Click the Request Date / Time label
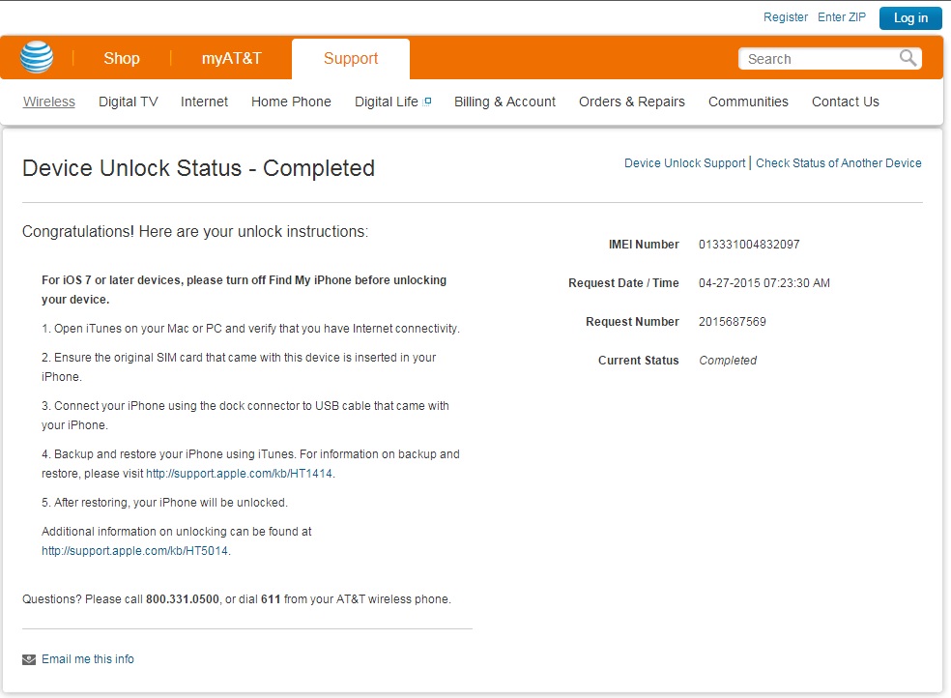Screen dimensions: 951x698 click(623, 283)
